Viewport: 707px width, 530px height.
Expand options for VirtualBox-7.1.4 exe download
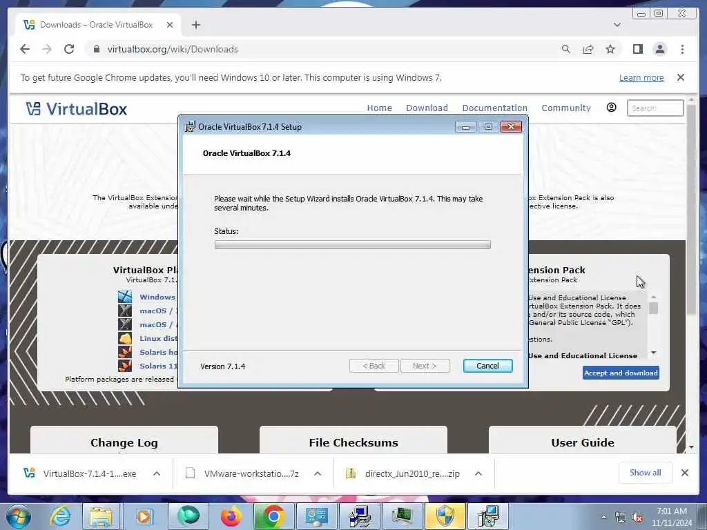[157, 473]
